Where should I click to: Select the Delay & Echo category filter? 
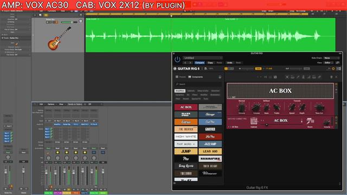point(203,91)
